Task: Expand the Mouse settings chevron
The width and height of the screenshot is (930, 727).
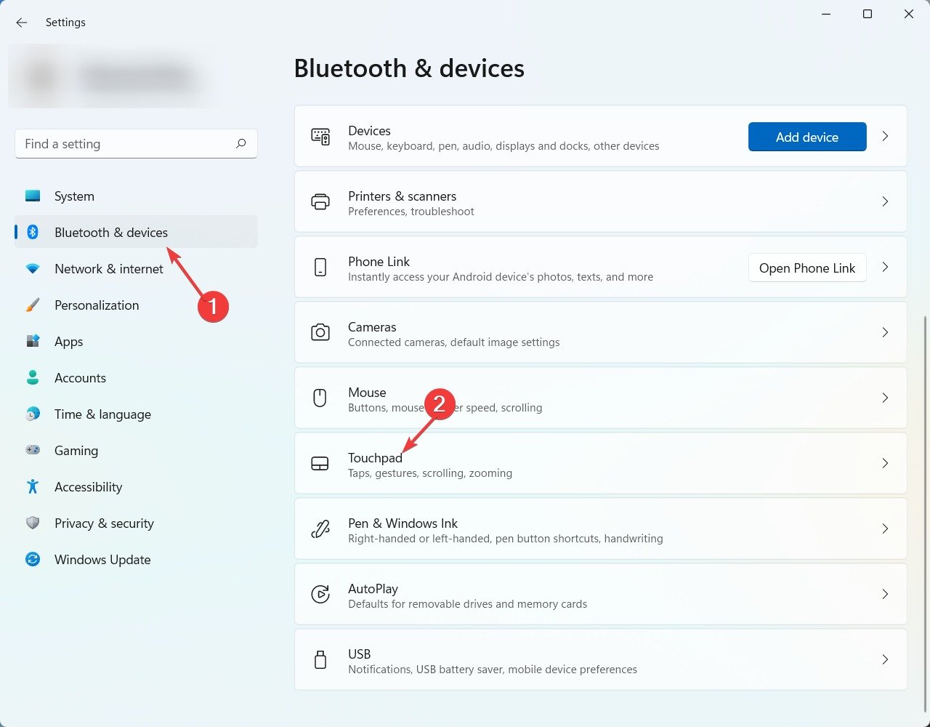Action: [885, 398]
